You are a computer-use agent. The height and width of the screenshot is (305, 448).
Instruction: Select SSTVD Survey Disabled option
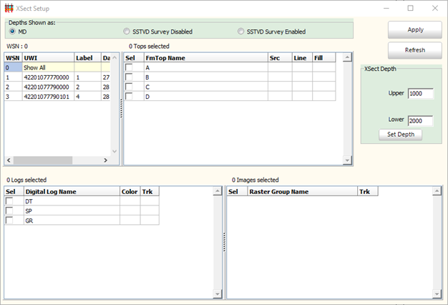(x=127, y=32)
